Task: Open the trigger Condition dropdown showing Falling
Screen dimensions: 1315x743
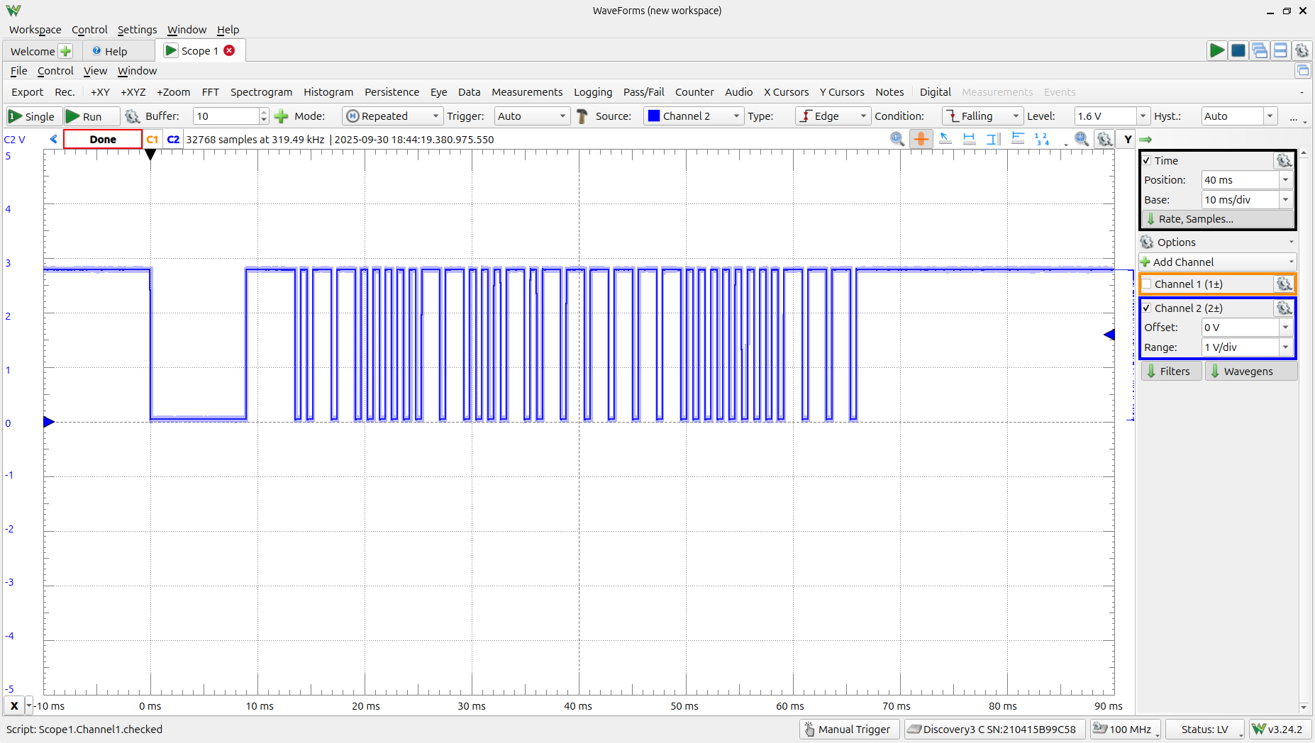Action: click(982, 116)
